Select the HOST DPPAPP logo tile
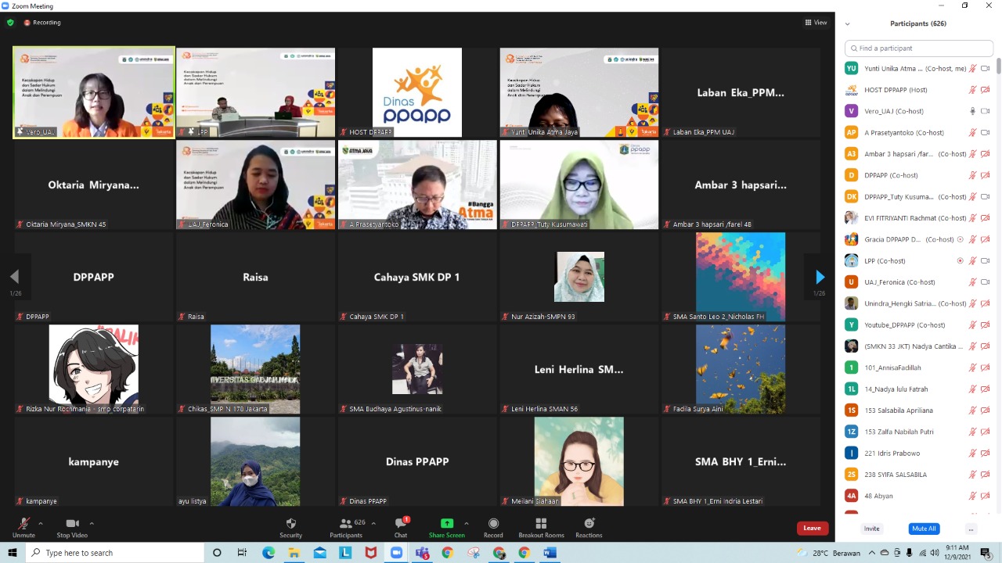The width and height of the screenshot is (1002, 563). 417,92
